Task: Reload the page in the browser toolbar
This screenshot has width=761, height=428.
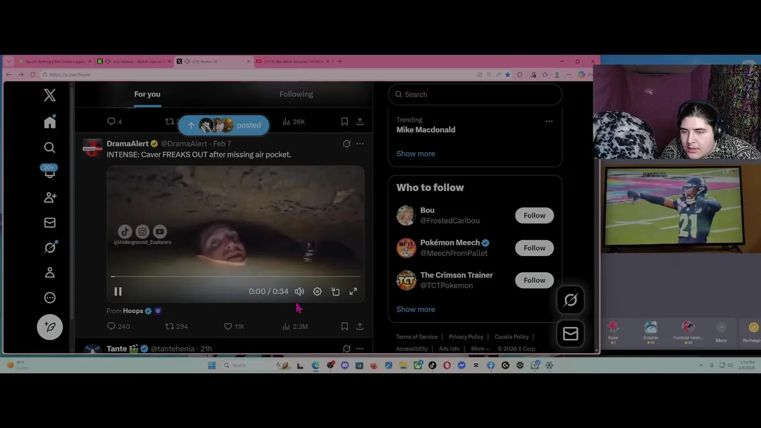Action: [x=32, y=75]
